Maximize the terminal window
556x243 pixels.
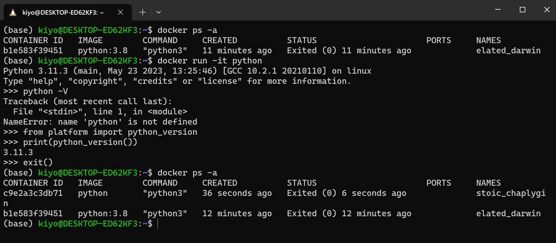(x=522, y=9)
